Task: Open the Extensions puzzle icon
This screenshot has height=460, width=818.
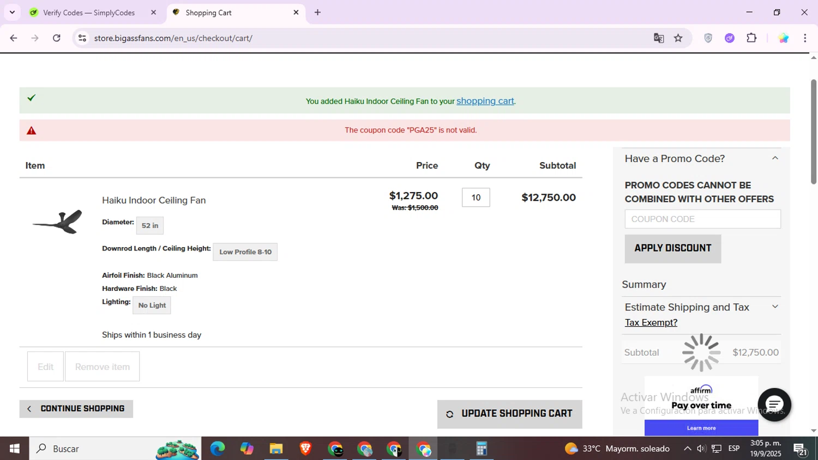Action: (751, 38)
